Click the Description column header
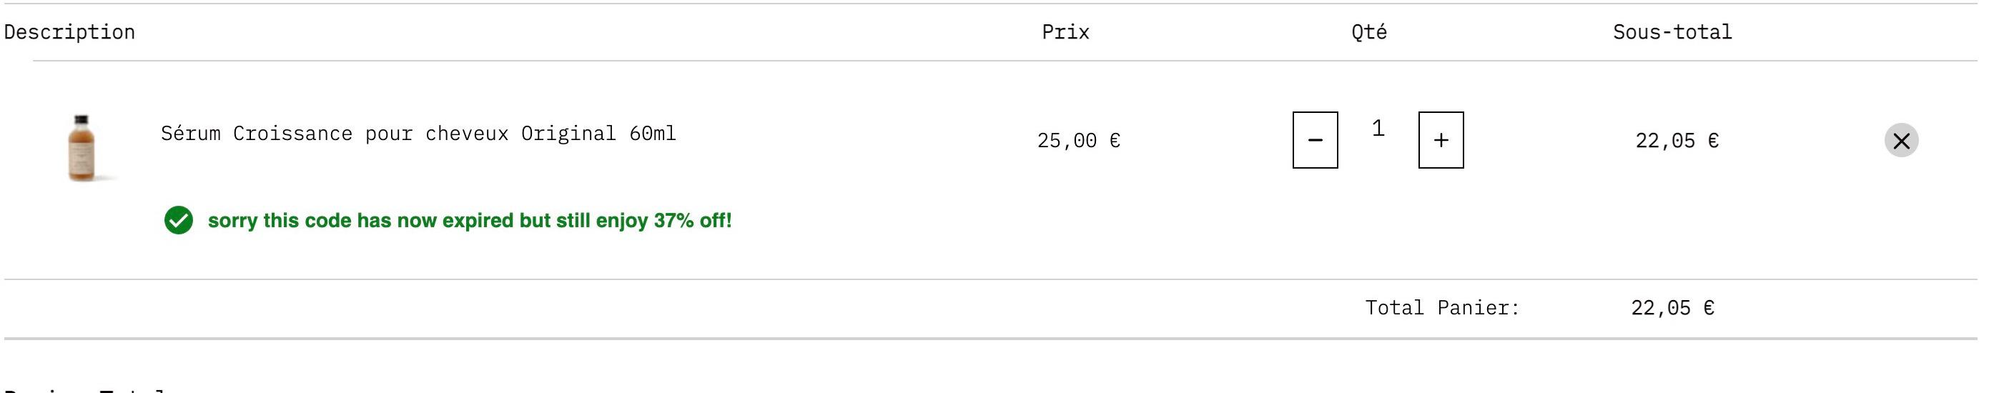Image resolution: width=1999 pixels, height=393 pixels. (x=70, y=33)
